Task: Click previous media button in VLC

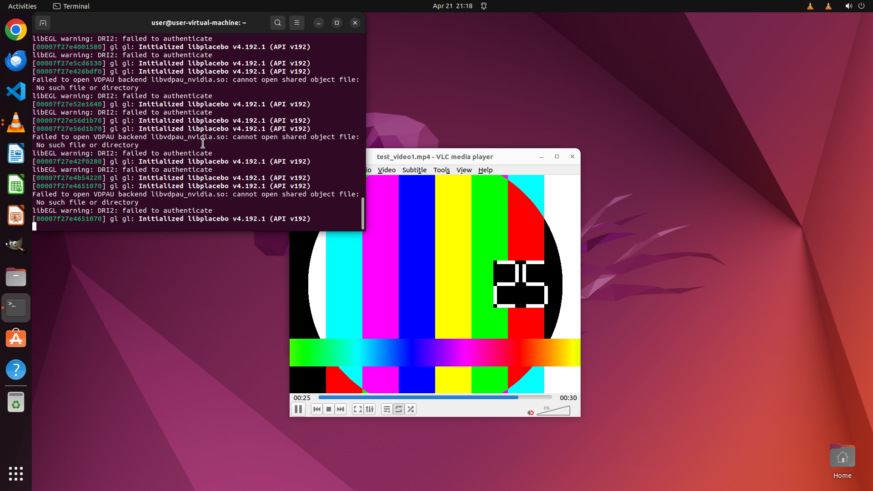Action: pyautogui.click(x=317, y=409)
